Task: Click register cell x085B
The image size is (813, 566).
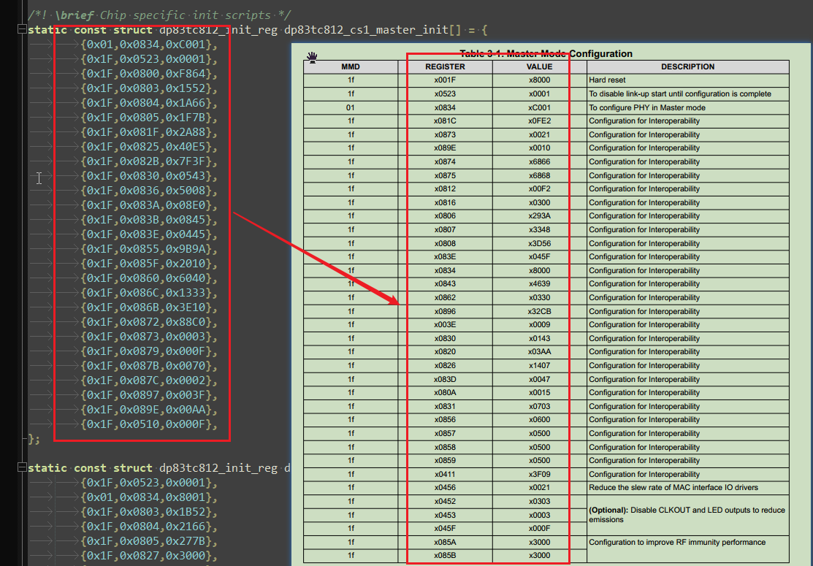Action: 445,555
